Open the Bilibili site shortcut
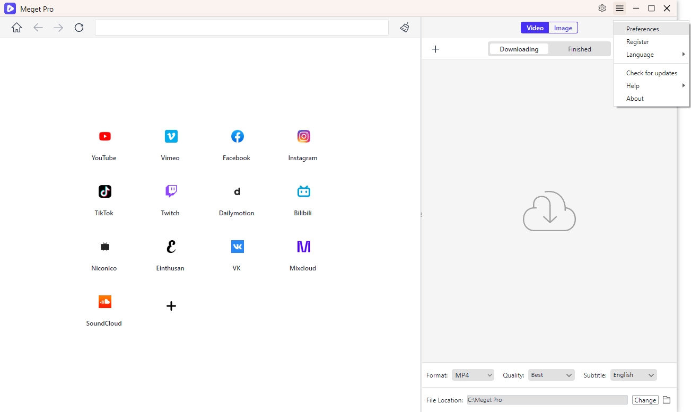The width and height of the screenshot is (691, 412). [x=303, y=191]
